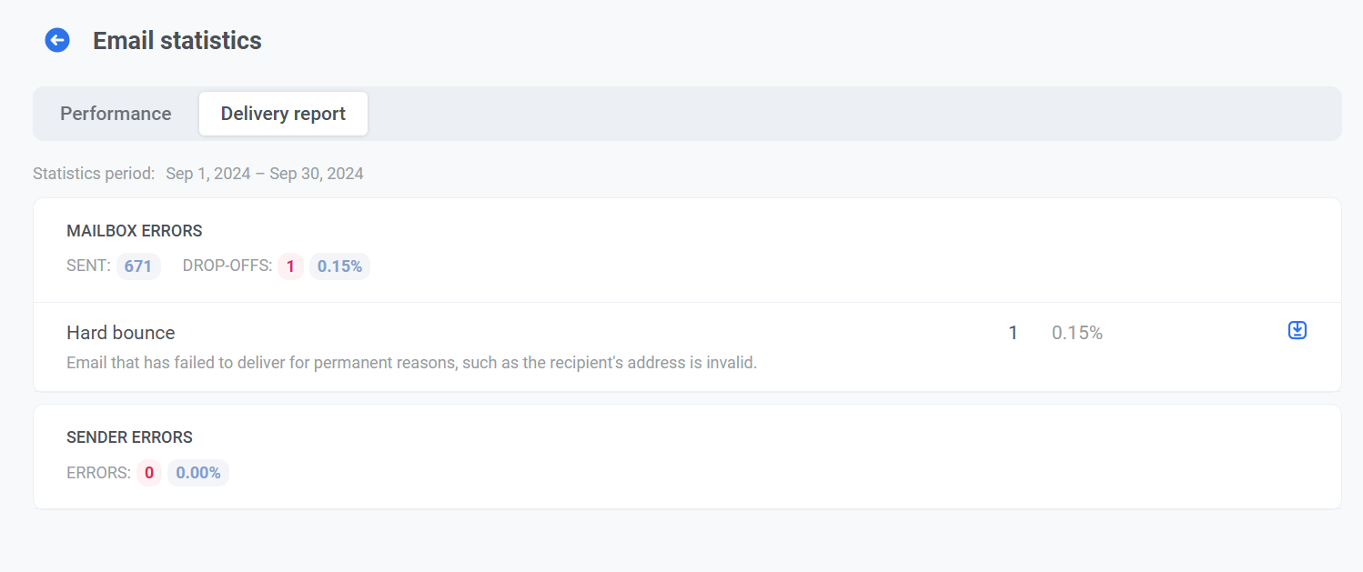The width and height of the screenshot is (1363, 572).
Task: Click the red drop-offs count badge
Action: [x=290, y=266]
